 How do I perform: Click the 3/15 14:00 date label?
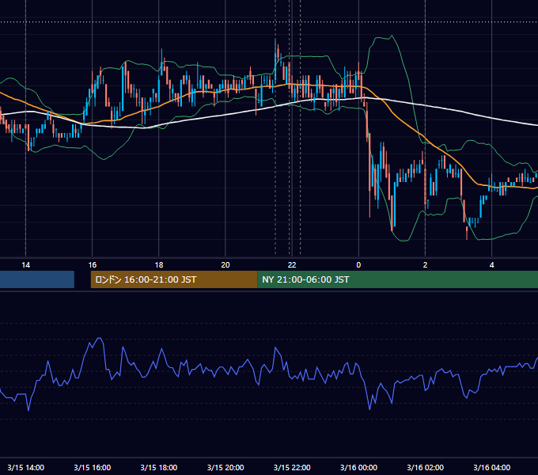click(26, 467)
